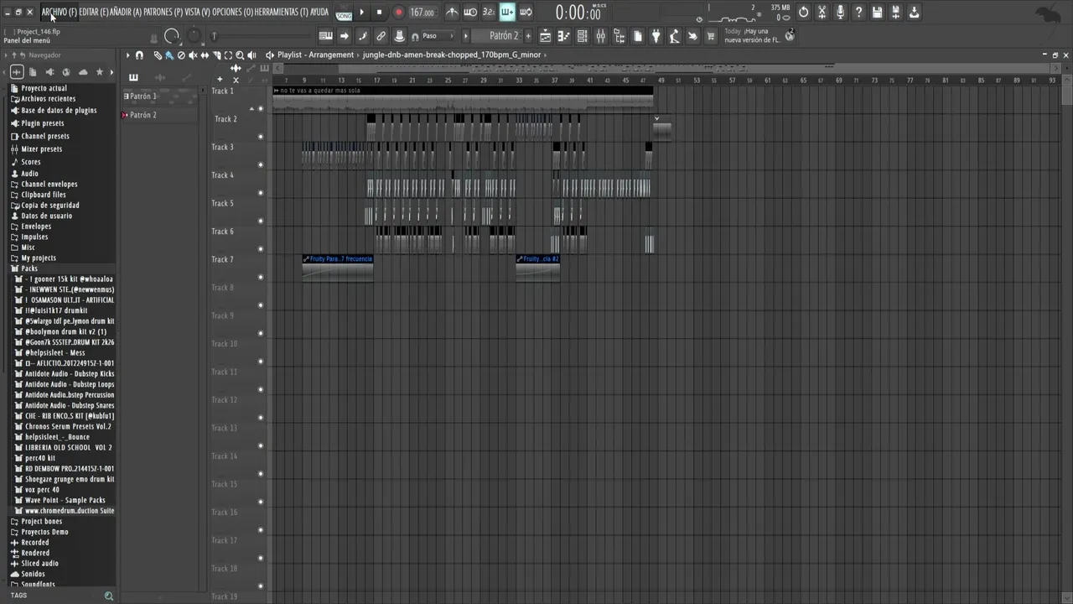Select the paint brush tool
This screenshot has width=1073, height=604.
(x=168, y=55)
